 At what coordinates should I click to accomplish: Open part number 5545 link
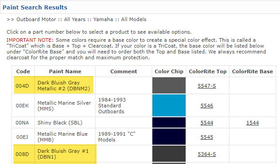(x=207, y=137)
